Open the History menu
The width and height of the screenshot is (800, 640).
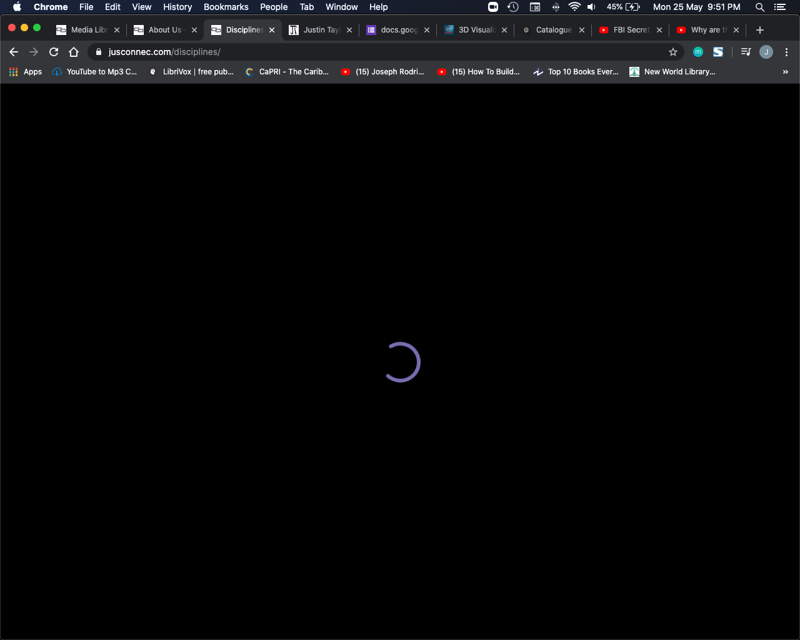[x=177, y=7]
